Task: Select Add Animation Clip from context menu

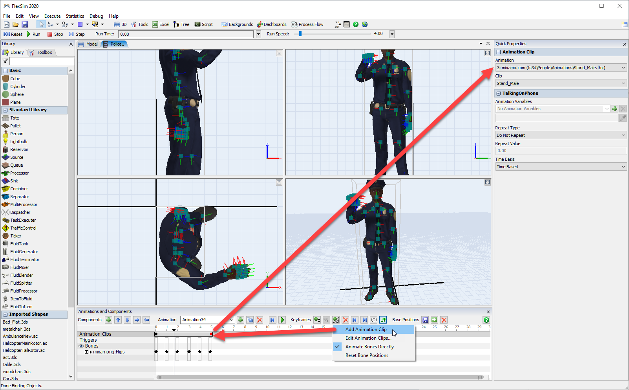Action: 366,329
